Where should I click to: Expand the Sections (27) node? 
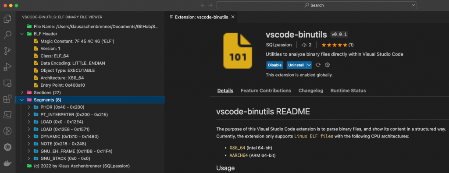click(22, 93)
